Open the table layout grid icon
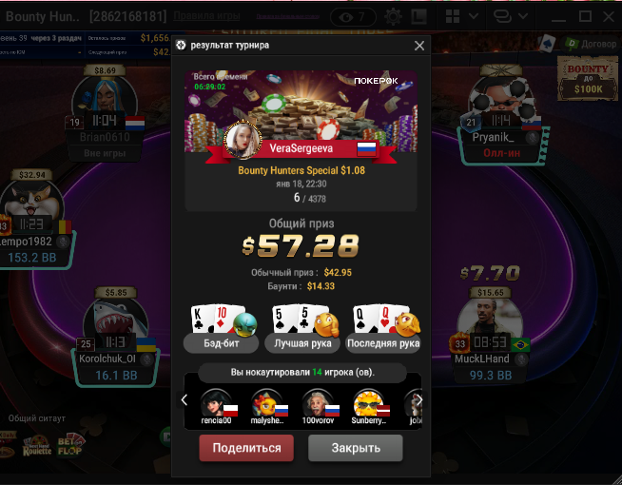Screen dimensions: 622x485 453,17
